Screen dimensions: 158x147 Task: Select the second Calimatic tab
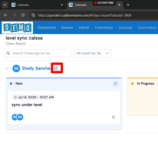pyautogui.click(x=81, y=5)
